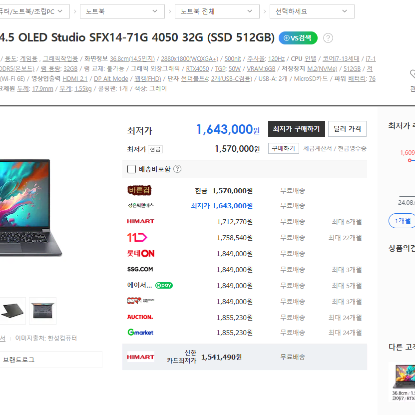Expand the 노트북 category dropdown
The image size is (415, 415).
122,11
